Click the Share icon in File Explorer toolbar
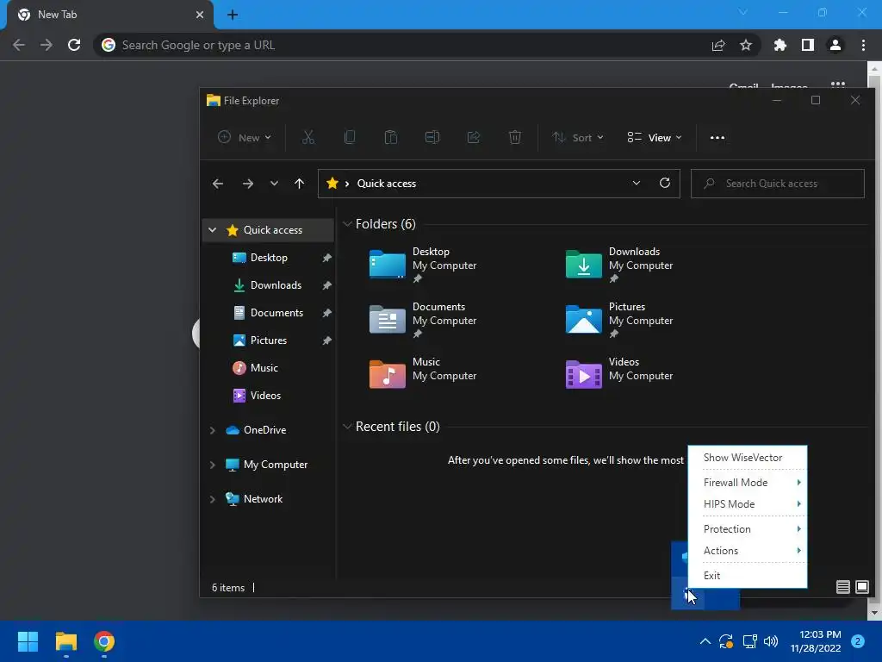This screenshot has height=662, width=882. [x=474, y=137]
